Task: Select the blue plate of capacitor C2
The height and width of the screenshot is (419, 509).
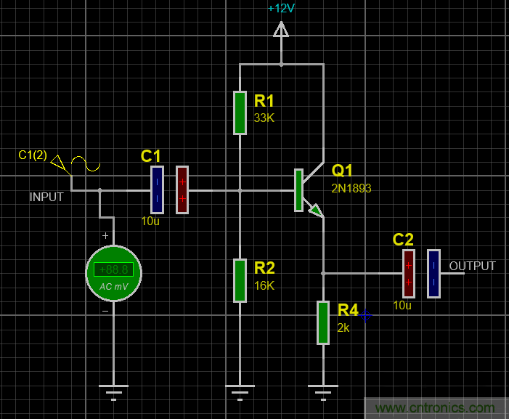Action: [x=433, y=273]
